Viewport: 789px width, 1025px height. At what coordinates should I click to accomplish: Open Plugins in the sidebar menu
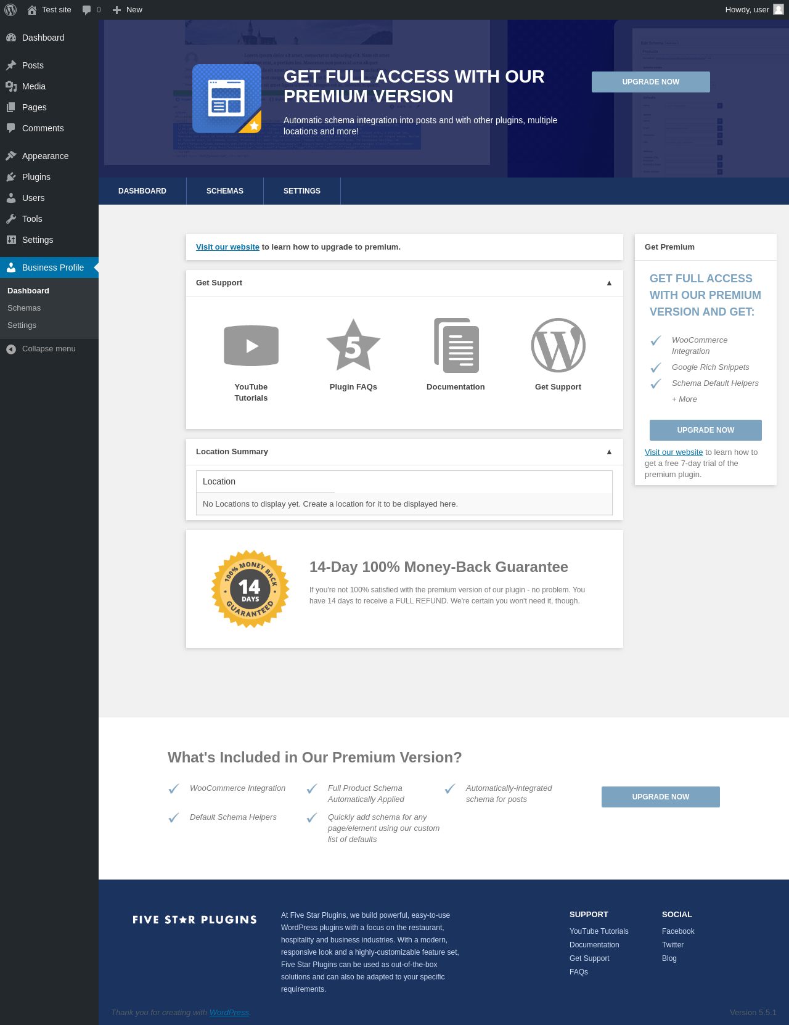[36, 177]
